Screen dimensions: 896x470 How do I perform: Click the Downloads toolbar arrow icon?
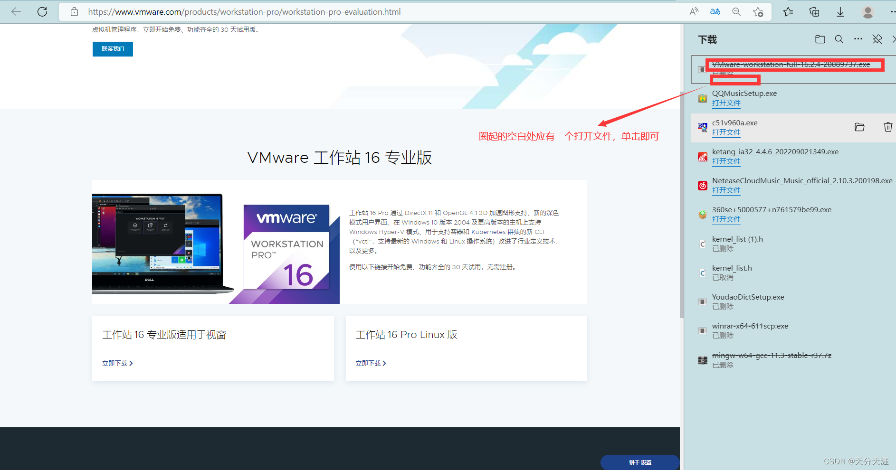click(x=840, y=12)
